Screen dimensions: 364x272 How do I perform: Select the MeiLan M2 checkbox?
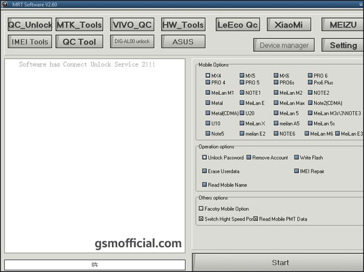[x=276, y=92]
